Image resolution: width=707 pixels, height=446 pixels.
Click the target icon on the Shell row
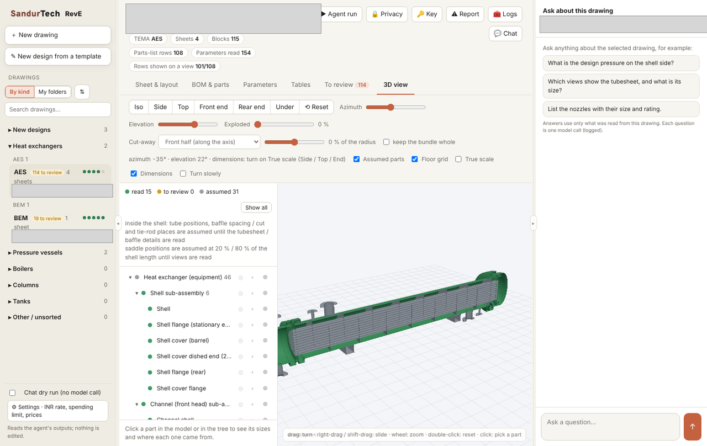[240, 309]
